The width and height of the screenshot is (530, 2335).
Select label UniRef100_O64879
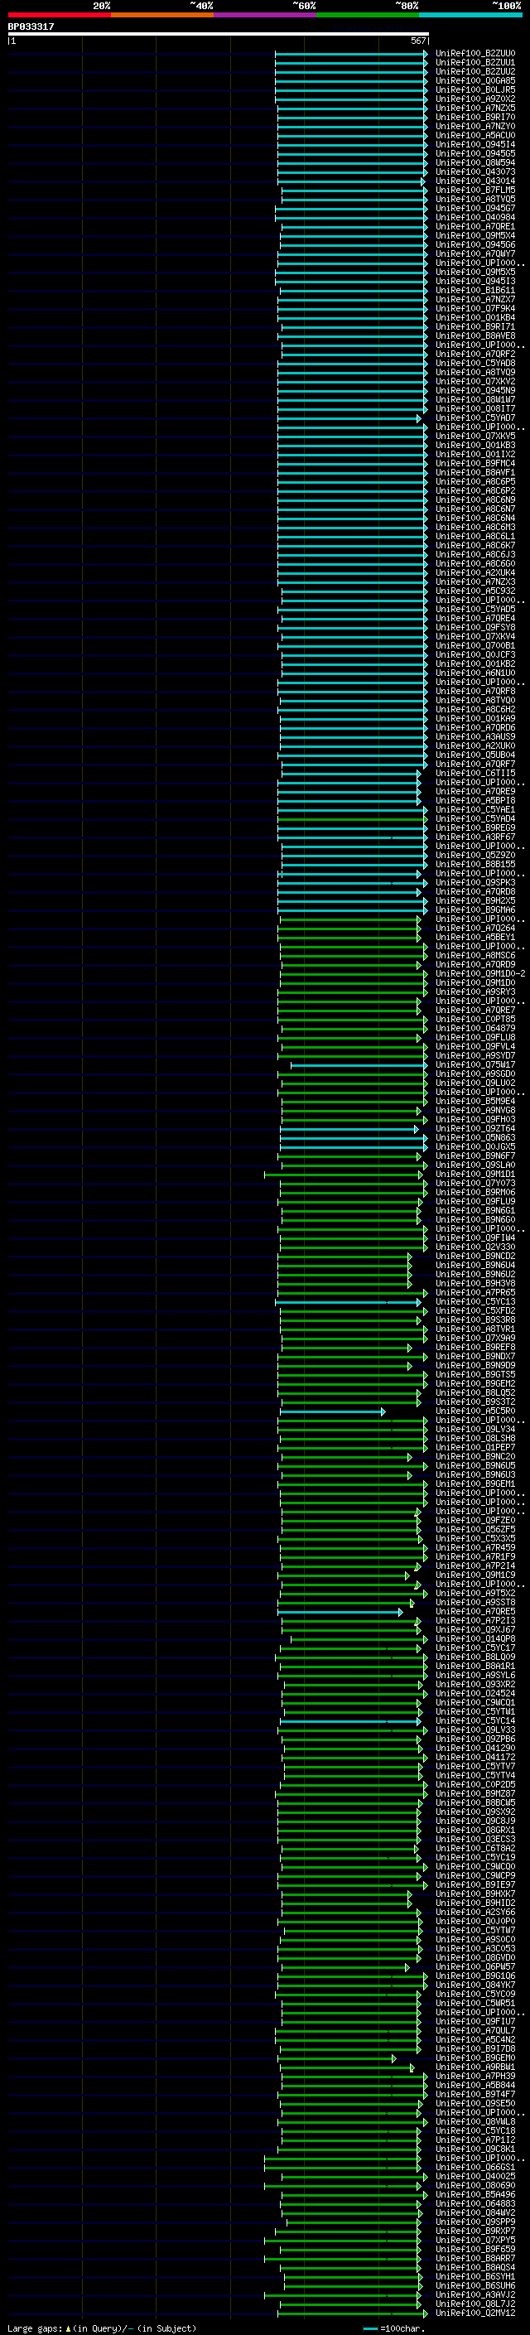(475, 1029)
